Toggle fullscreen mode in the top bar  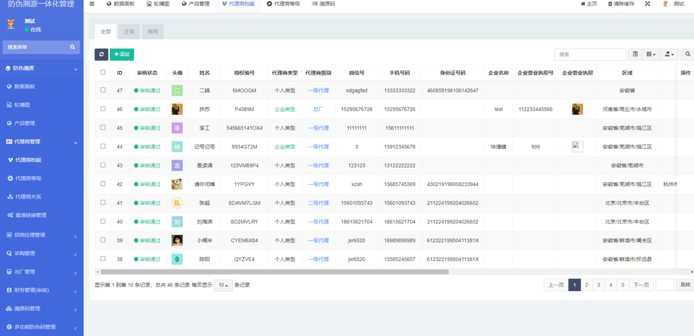[x=648, y=4]
